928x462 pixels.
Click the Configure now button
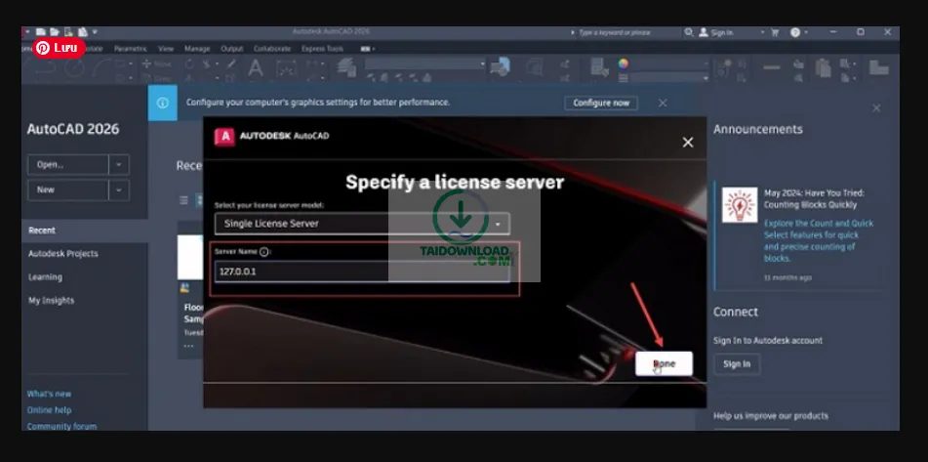(601, 104)
